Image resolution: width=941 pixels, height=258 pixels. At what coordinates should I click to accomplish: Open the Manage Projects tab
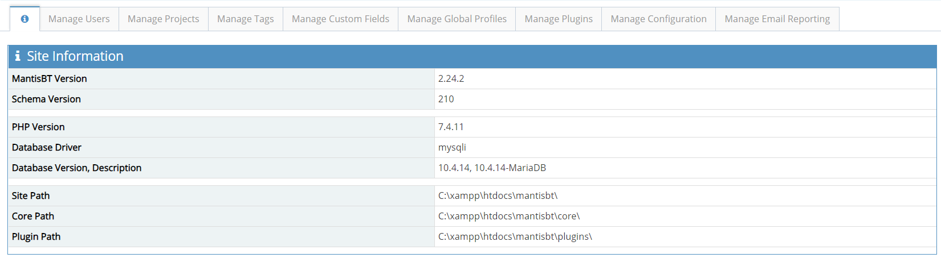pos(163,19)
